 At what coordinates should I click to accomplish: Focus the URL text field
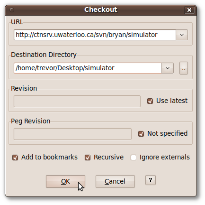[x=95, y=35]
